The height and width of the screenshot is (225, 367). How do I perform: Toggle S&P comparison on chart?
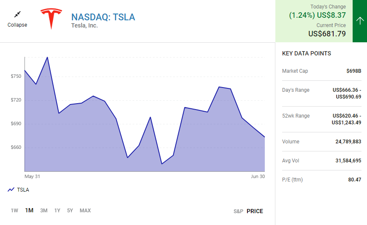tap(238, 211)
